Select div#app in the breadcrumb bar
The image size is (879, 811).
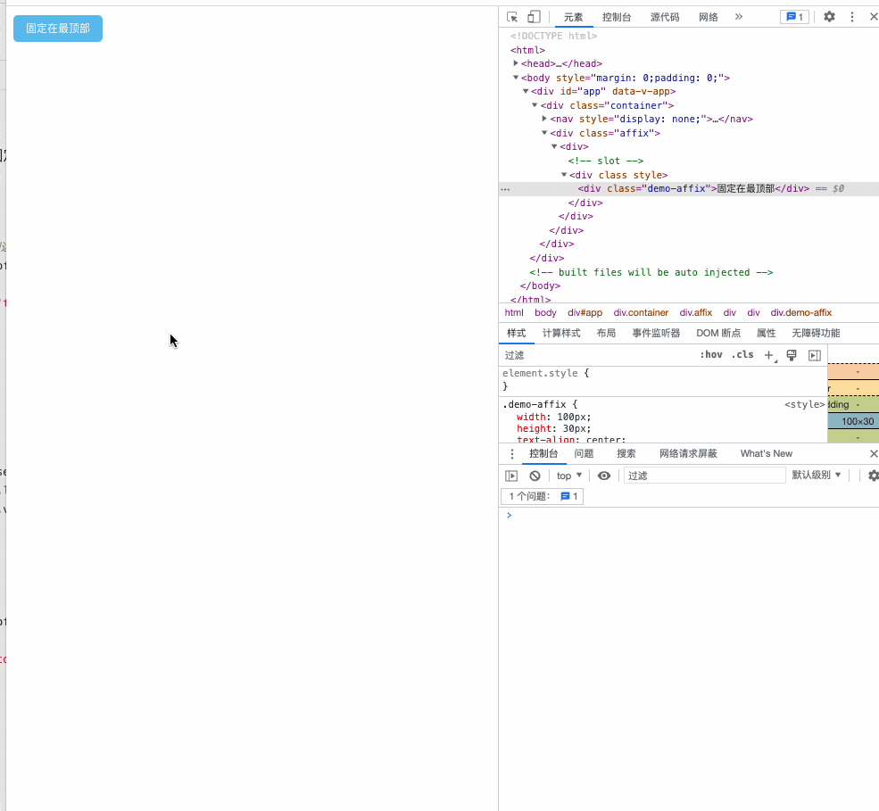click(x=585, y=313)
